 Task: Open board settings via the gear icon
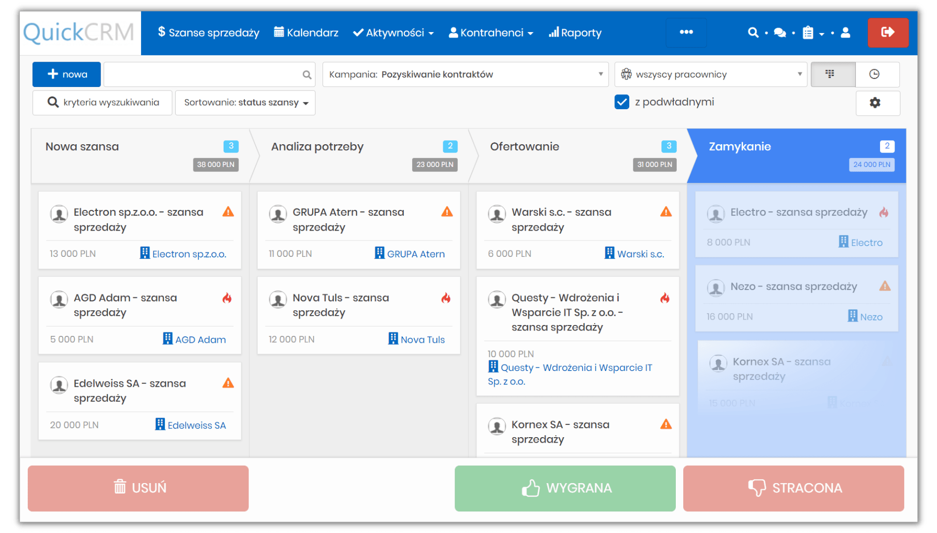pos(875,103)
